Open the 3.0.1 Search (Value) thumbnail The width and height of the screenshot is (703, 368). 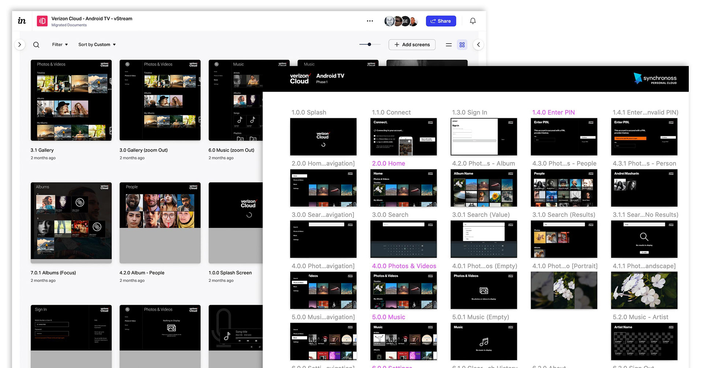tap(484, 239)
